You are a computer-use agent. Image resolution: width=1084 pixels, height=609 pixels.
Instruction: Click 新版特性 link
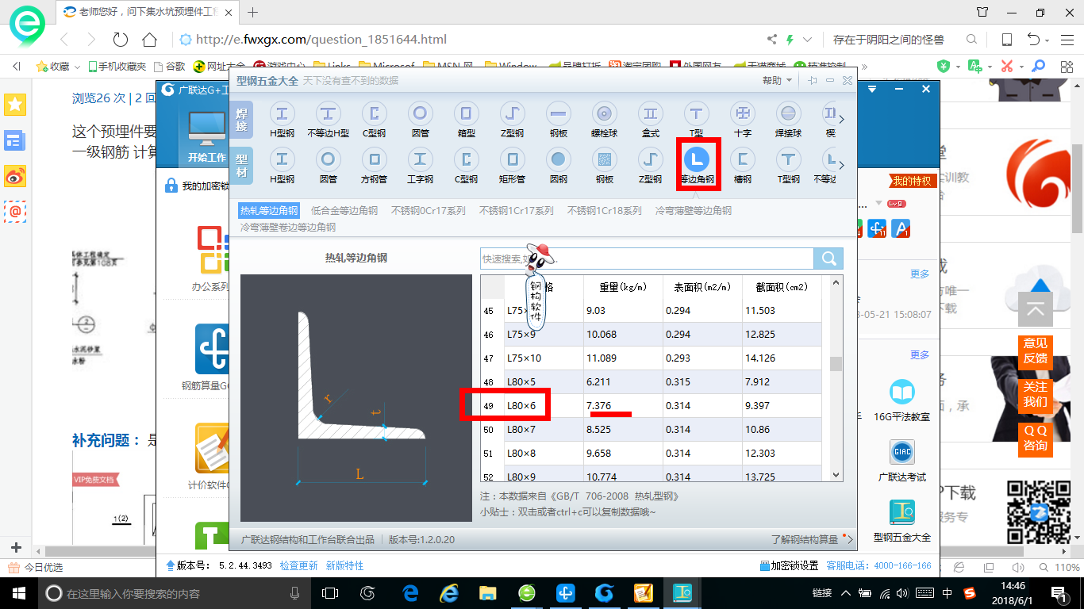pos(344,565)
